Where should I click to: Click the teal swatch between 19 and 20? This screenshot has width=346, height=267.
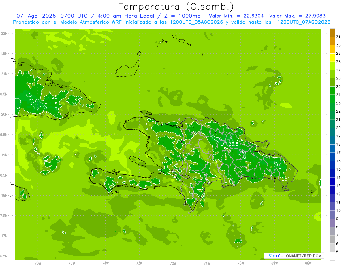[332, 132]
